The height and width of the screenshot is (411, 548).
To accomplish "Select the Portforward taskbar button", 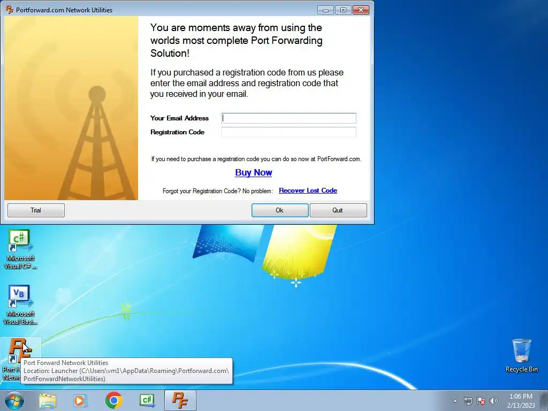I will click(x=180, y=400).
